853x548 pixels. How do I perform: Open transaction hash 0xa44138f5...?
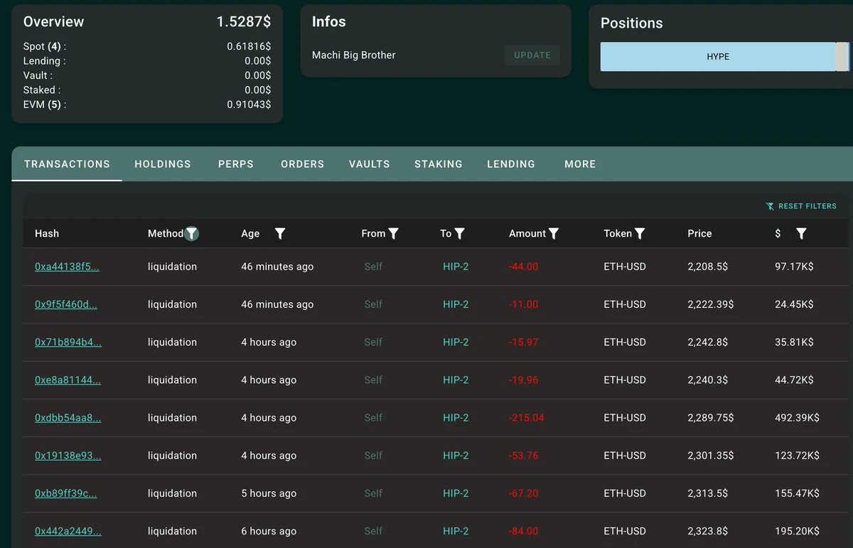(67, 267)
